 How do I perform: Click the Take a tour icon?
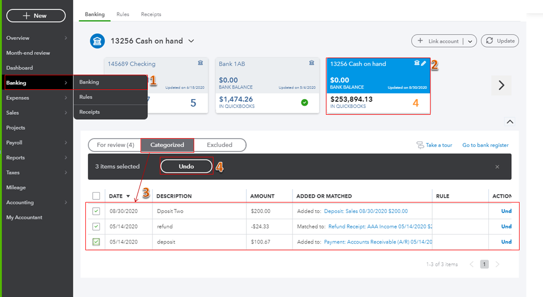click(420, 145)
